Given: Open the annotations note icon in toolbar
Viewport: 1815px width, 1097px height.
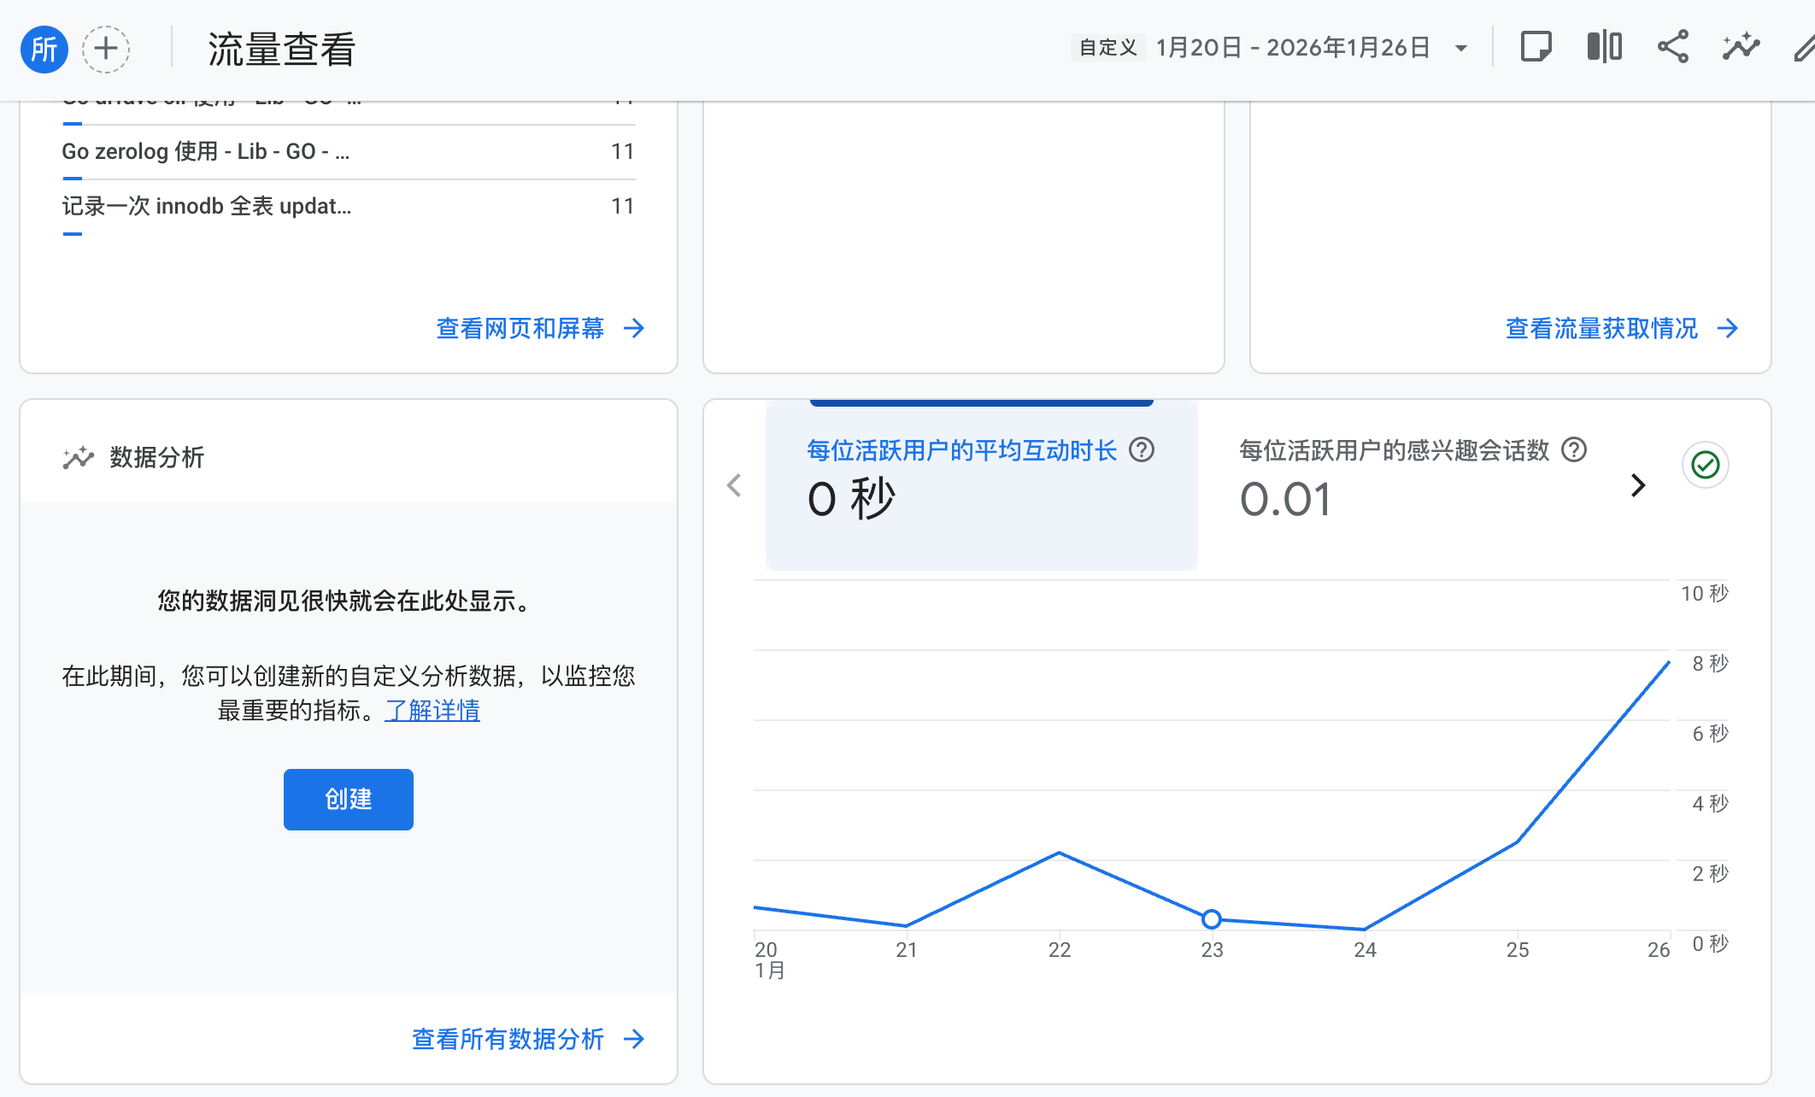Looking at the screenshot, I should (x=1536, y=47).
